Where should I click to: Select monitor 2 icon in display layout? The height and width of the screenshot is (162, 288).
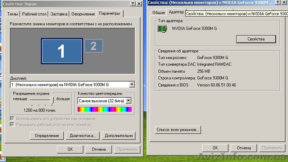pyautogui.click(x=94, y=46)
